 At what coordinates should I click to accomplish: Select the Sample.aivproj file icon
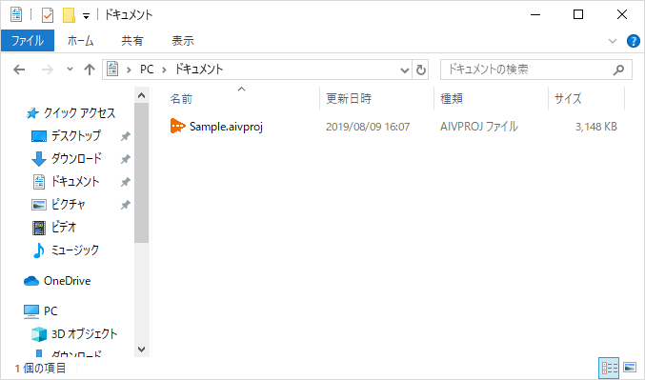click(x=178, y=126)
